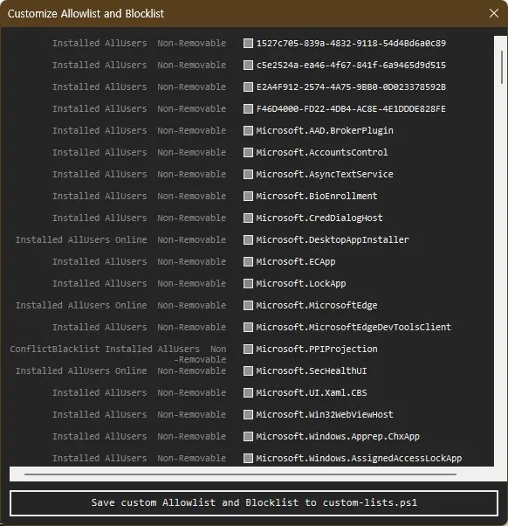Tick Microsoft.Windows.AssignedAccessLockApp checkbox
This screenshot has width=508, height=526.
pos(248,458)
